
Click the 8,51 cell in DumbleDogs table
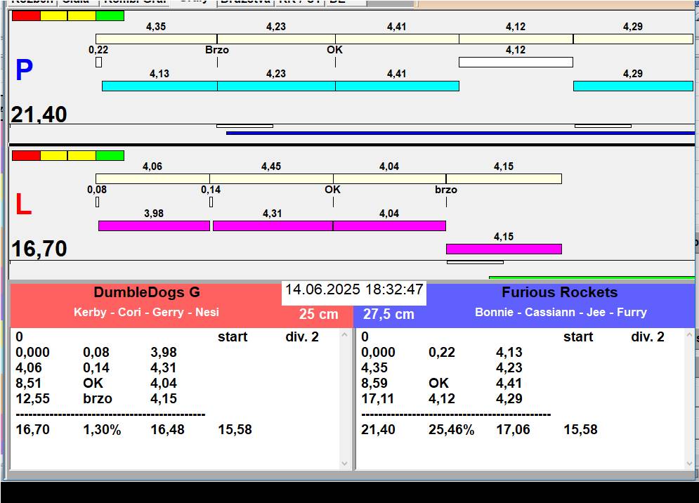29,383
